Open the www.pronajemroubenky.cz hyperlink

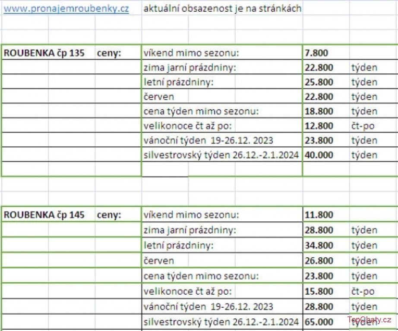coord(66,8)
